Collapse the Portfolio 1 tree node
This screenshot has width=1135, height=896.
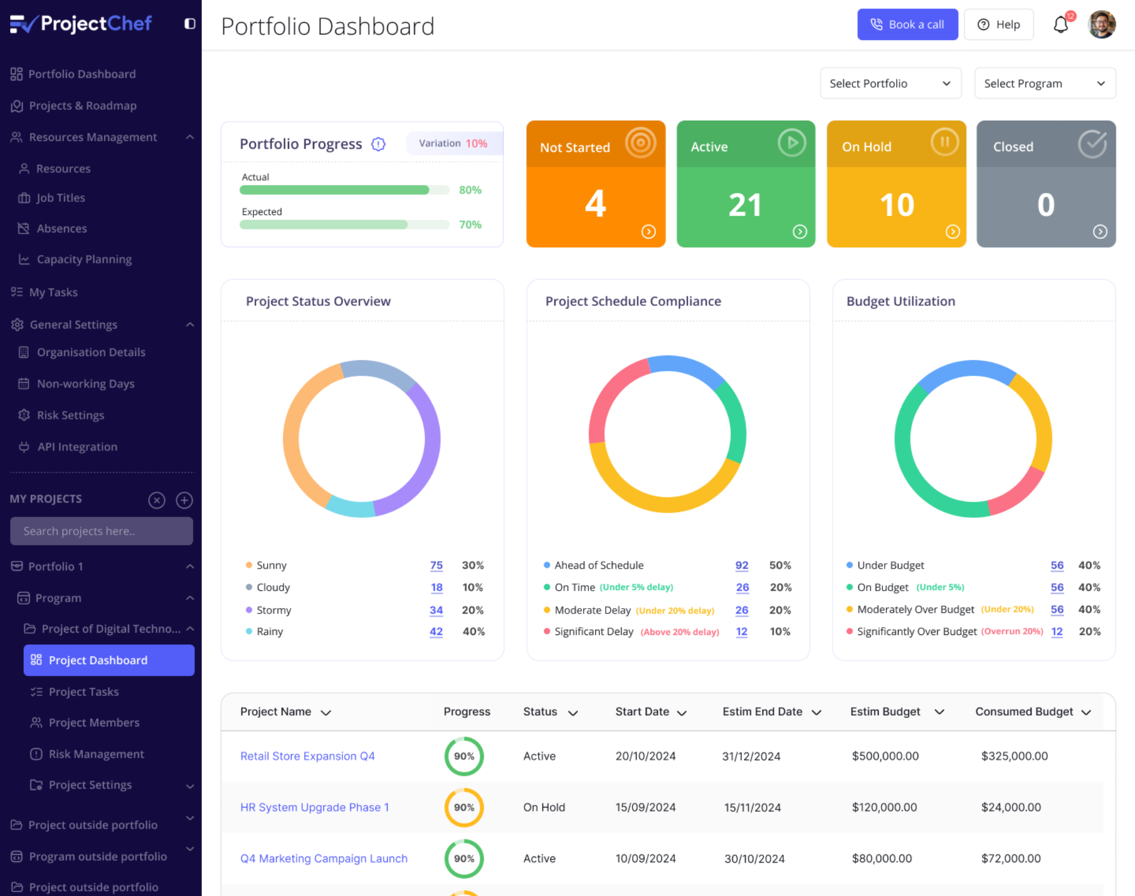[190, 566]
